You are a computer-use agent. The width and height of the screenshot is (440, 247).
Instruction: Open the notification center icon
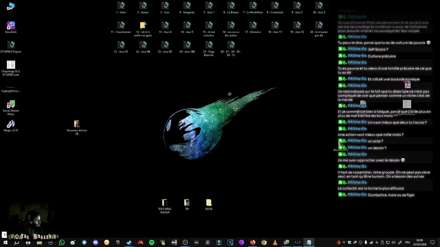[432, 243]
